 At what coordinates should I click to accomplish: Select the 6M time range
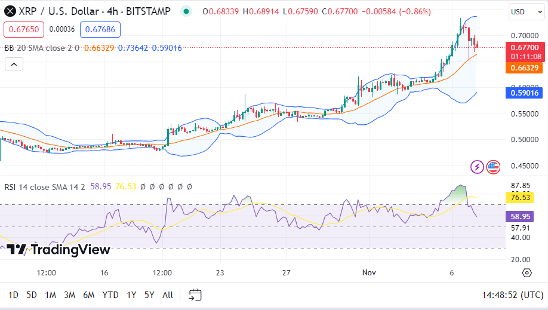(88, 294)
